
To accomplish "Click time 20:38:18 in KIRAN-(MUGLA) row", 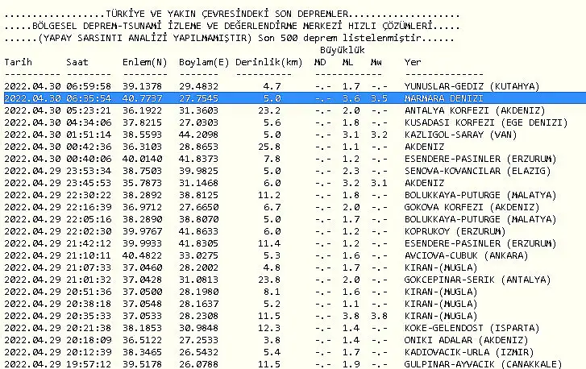I will (89, 304).
